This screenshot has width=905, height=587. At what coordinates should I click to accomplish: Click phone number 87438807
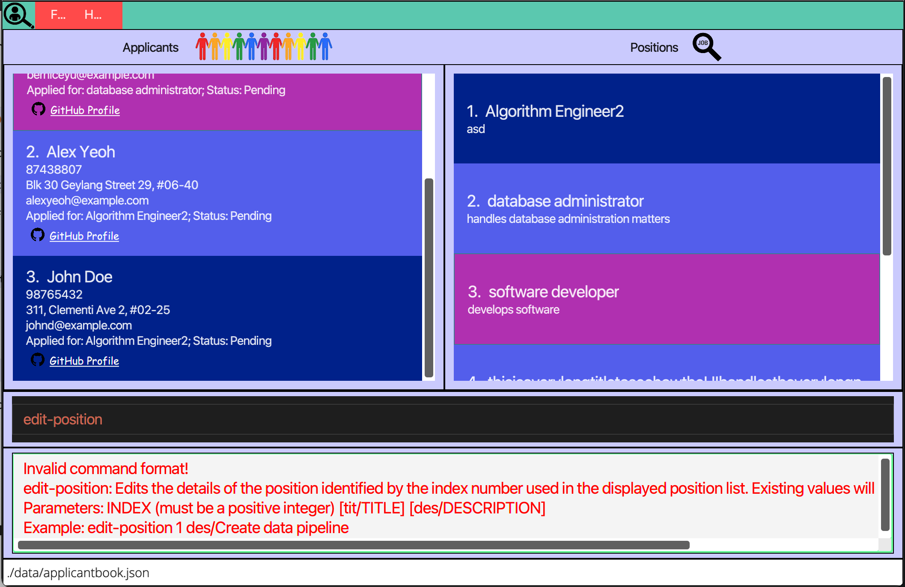[54, 169]
